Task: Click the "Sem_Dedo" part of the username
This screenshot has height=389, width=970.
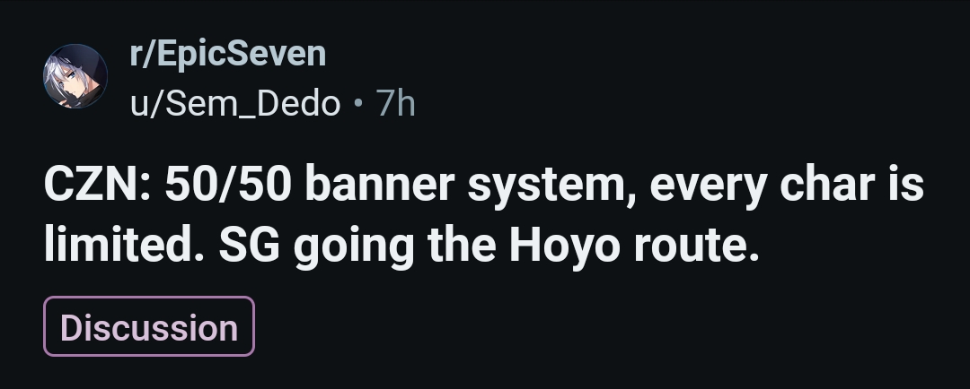Action: click(253, 103)
